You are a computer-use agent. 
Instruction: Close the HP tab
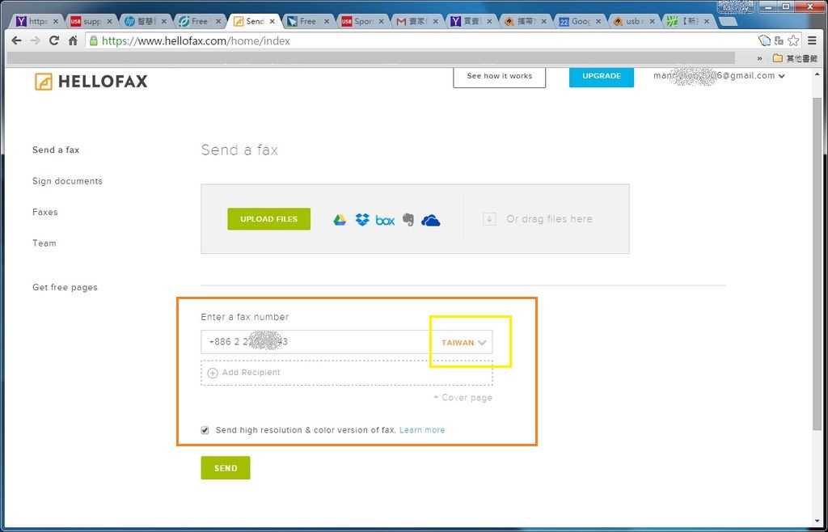[163, 22]
